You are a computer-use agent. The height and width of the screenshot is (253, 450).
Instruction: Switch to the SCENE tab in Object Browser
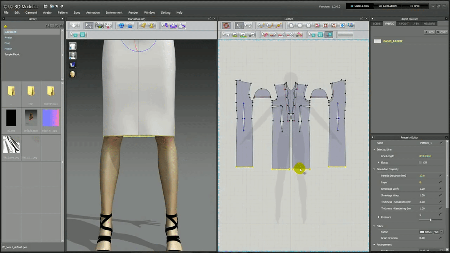point(377,24)
